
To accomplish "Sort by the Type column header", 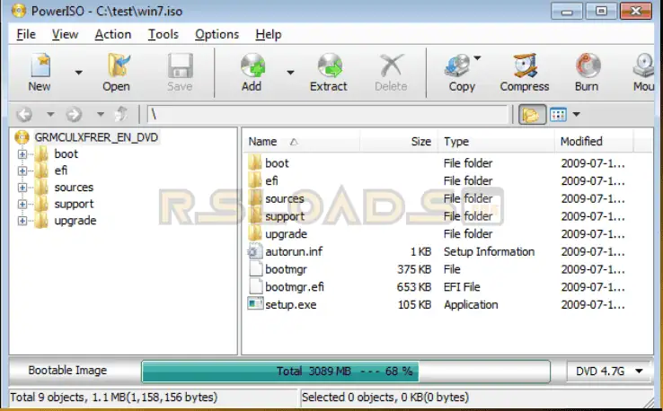I will coord(496,142).
